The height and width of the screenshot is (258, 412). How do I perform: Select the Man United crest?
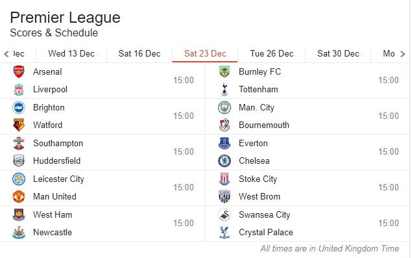click(19, 197)
